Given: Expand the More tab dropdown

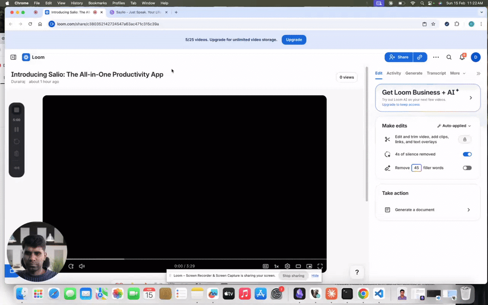Looking at the screenshot, I should pyautogui.click(x=458, y=73).
